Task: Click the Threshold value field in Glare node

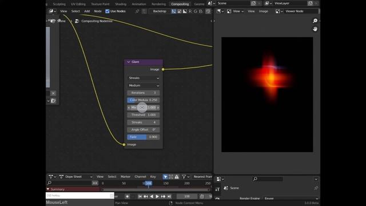Action: [x=144, y=115]
